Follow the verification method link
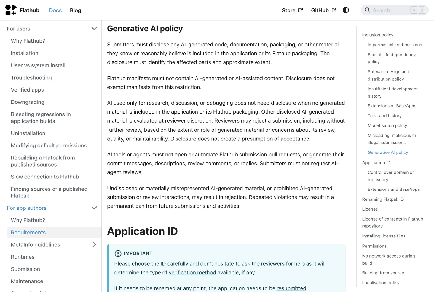This screenshot has width=434, height=292. pyautogui.click(x=192, y=272)
